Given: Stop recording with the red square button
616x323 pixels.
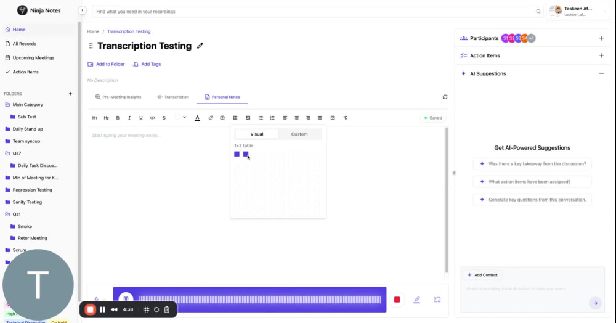Looking at the screenshot, I should tap(397, 300).
